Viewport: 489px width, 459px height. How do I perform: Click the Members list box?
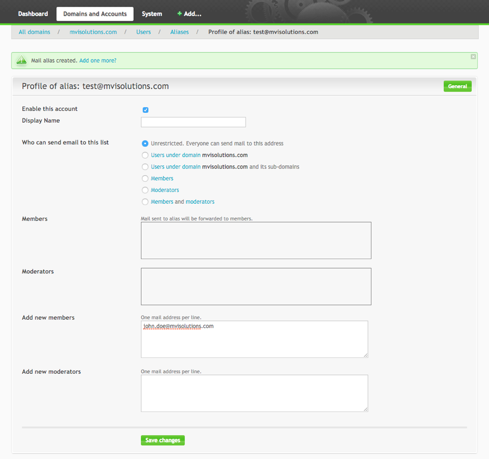click(x=256, y=240)
